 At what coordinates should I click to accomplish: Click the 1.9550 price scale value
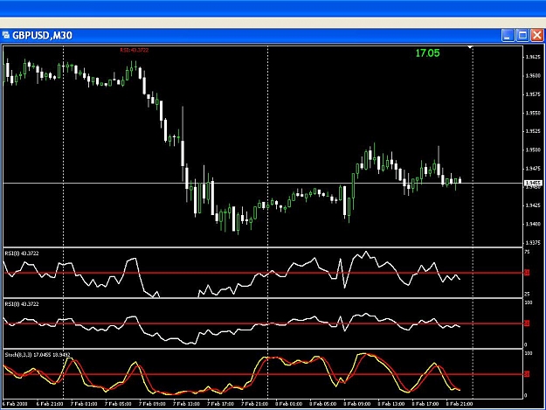(x=534, y=113)
